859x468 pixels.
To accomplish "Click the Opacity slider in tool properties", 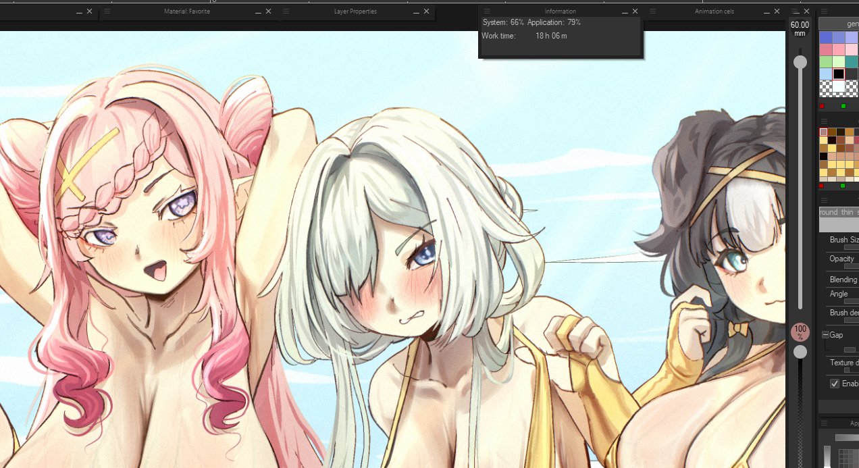I will pyautogui.click(x=851, y=266).
